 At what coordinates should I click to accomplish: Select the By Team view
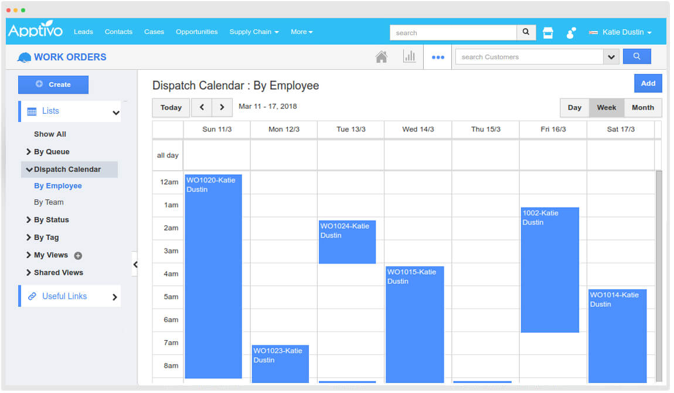[x=49, y=202]
